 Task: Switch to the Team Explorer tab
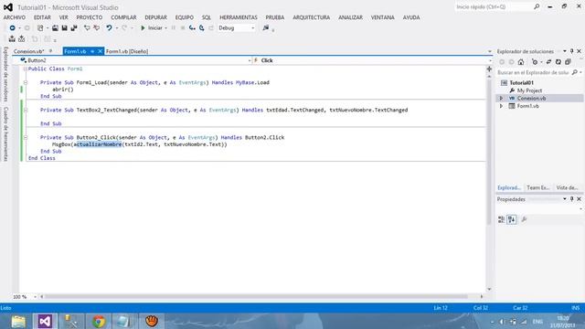pos(538,187)
